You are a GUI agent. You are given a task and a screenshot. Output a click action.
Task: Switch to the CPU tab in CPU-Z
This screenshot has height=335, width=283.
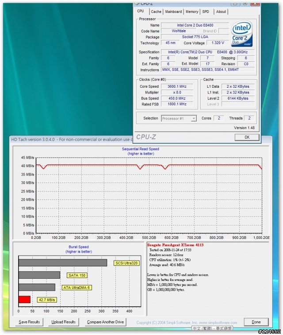click(x=141, y=11)
